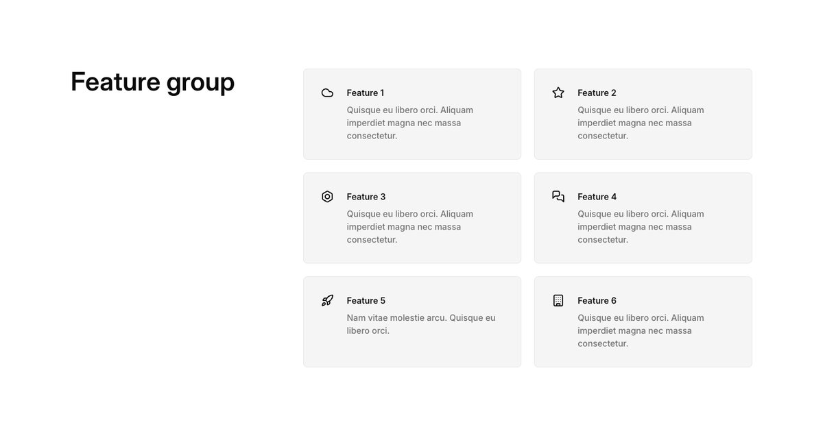
Task: Click the cloud icon in Feature 1
Action: click(x=327, y=93)
